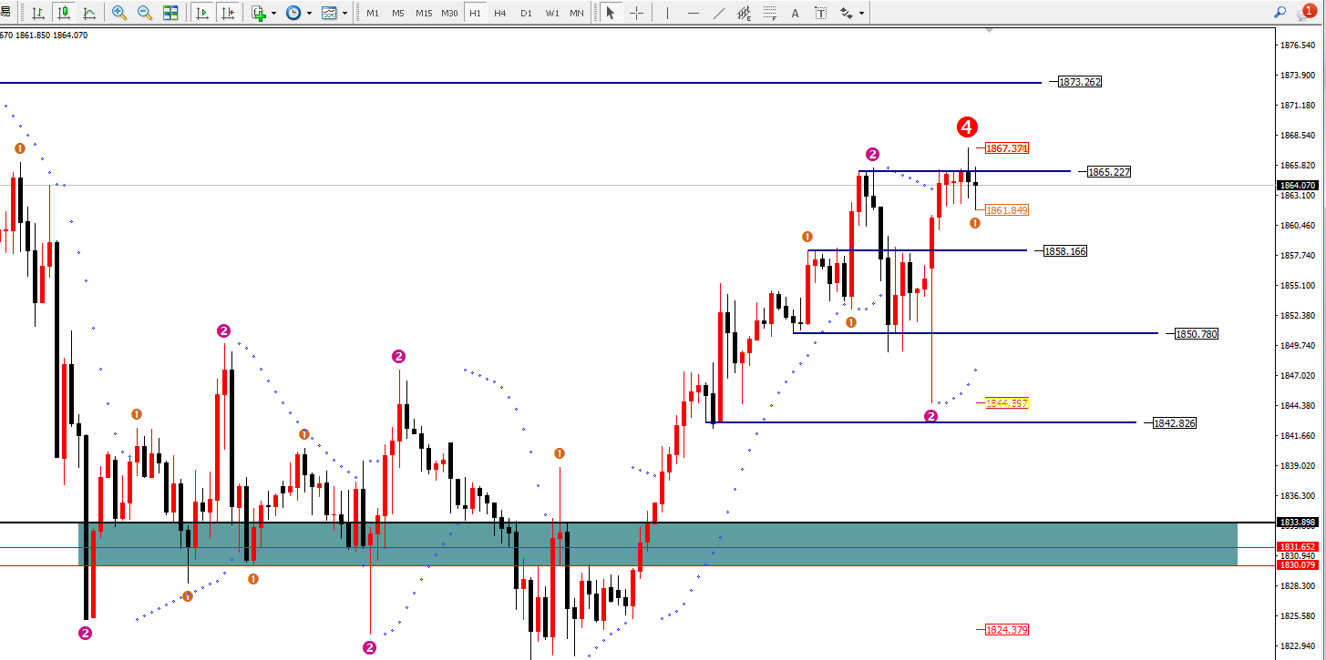Image resolution: width=1326 pixels, height=660 pixels.
Task: Click the 1867.371 red price label
Action: pos(1007,147)
